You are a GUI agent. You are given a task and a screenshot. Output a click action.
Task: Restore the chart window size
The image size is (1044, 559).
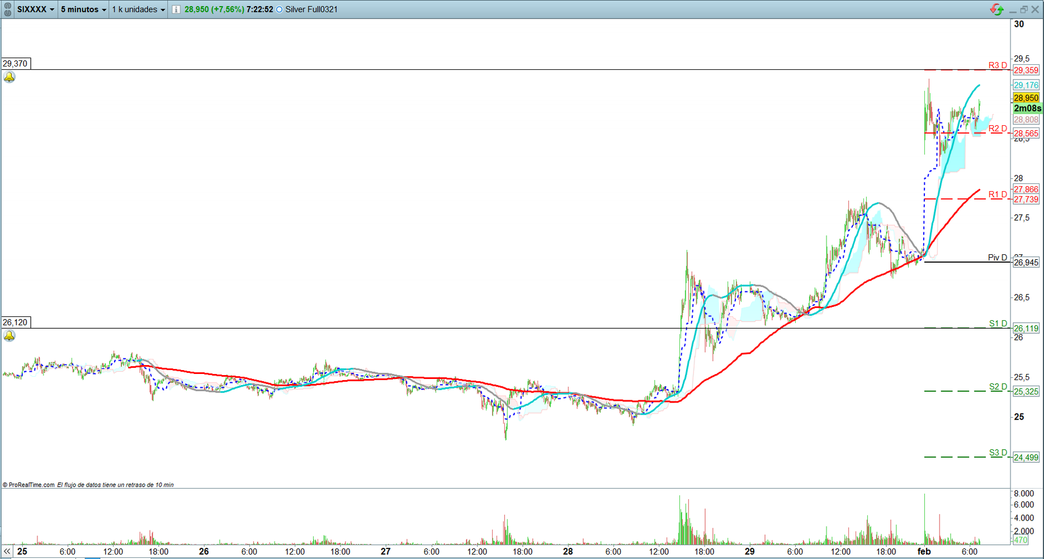[1024, 10]
